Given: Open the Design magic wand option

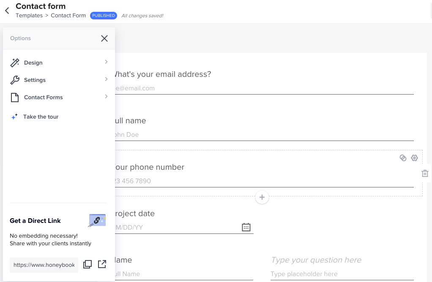Looking at the screenshot, I should click(15, 63).
